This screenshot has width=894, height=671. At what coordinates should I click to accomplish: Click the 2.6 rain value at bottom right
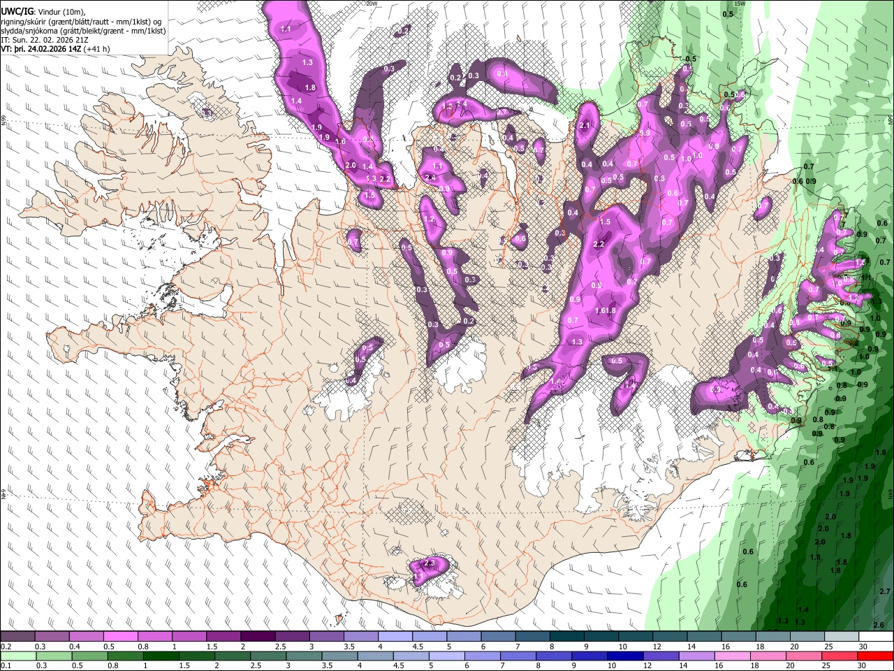879,625
